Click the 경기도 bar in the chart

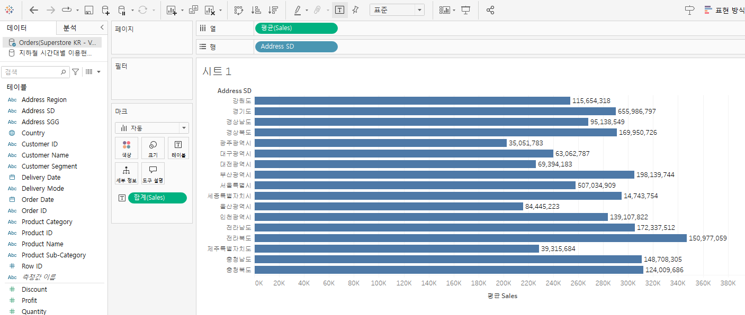[435, 112]
